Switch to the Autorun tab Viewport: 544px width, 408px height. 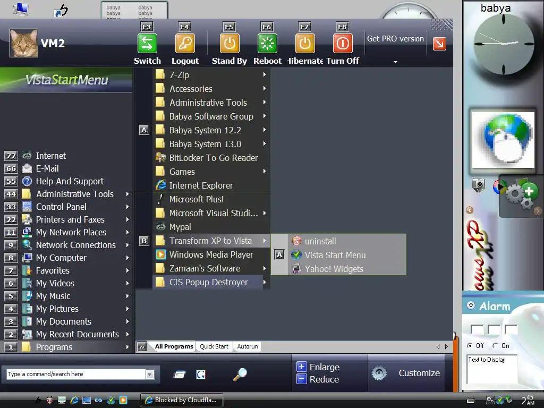[x=248, y=346]
